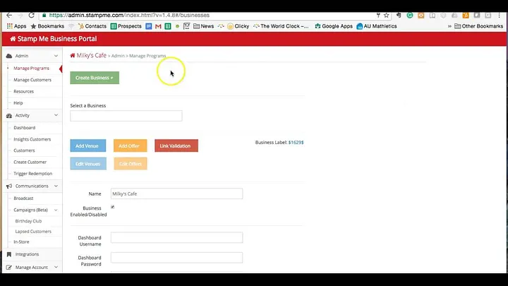Open the Apps grid shortcut
Viewport: 508px width, 286px height.
(16, 26)
